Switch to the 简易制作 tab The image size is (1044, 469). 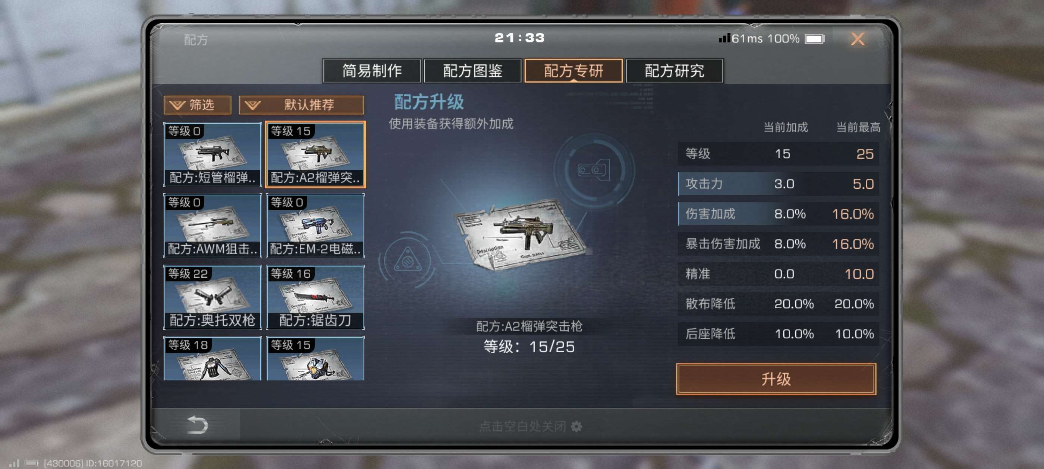tap(372, 71)
